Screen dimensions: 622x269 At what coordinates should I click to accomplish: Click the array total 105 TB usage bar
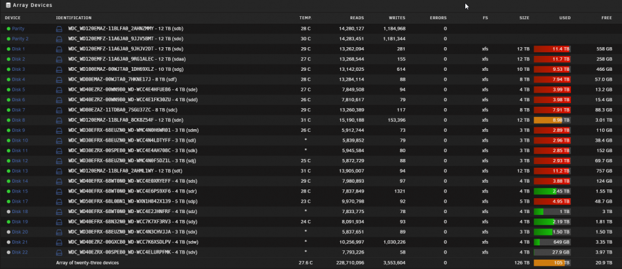coord(552,263)
